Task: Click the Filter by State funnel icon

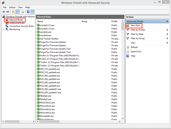Action: [128, 34]
